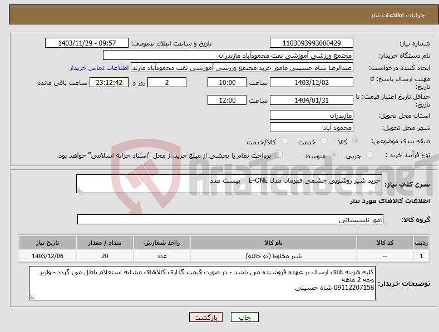Select the متوسط purchase type radio

pos(334,155)
